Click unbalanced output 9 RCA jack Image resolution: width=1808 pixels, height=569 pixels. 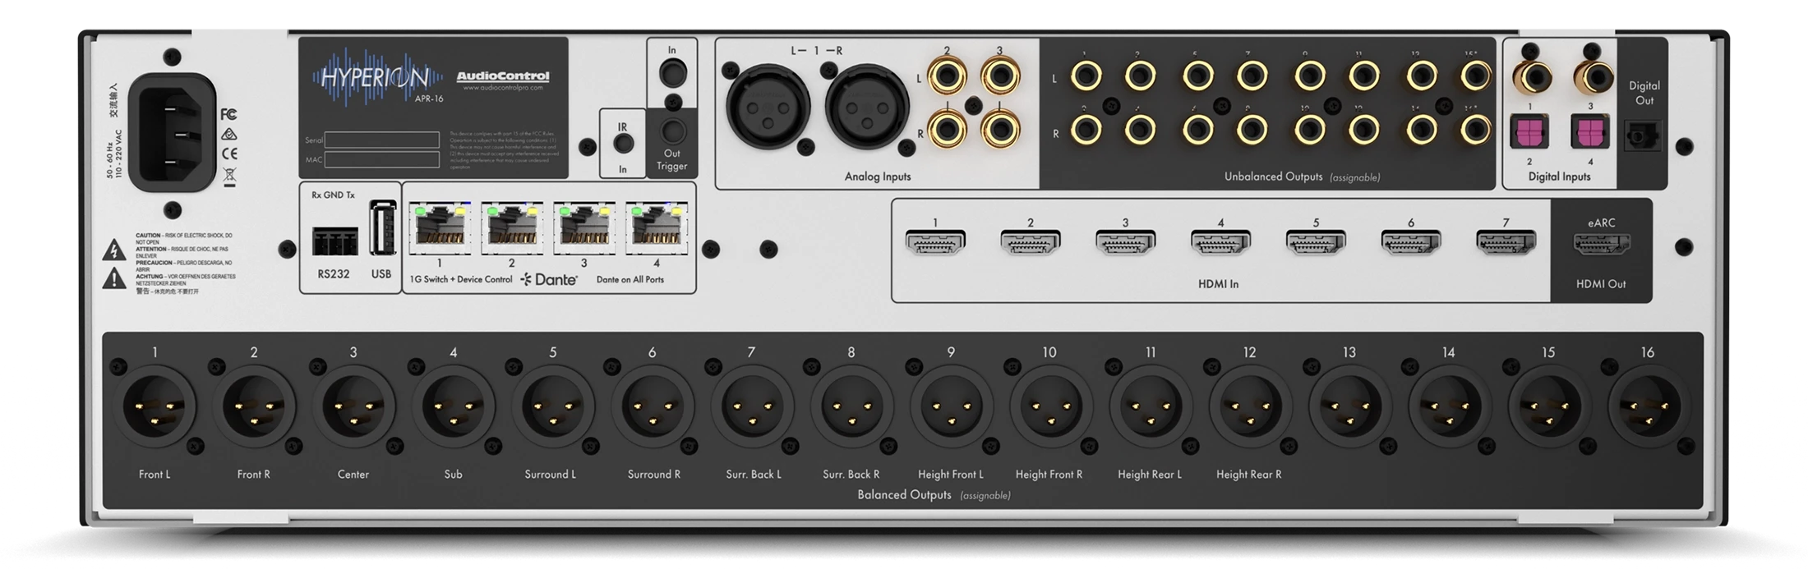pyautogui.click(x=1309, y=77)
